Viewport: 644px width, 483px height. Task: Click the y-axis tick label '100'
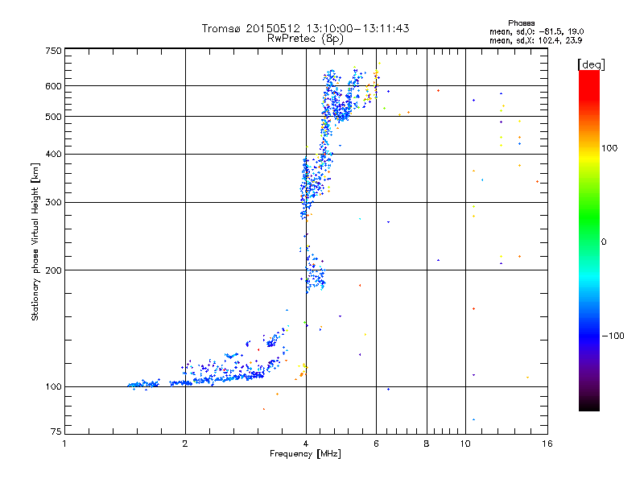[x=53, y=387]
